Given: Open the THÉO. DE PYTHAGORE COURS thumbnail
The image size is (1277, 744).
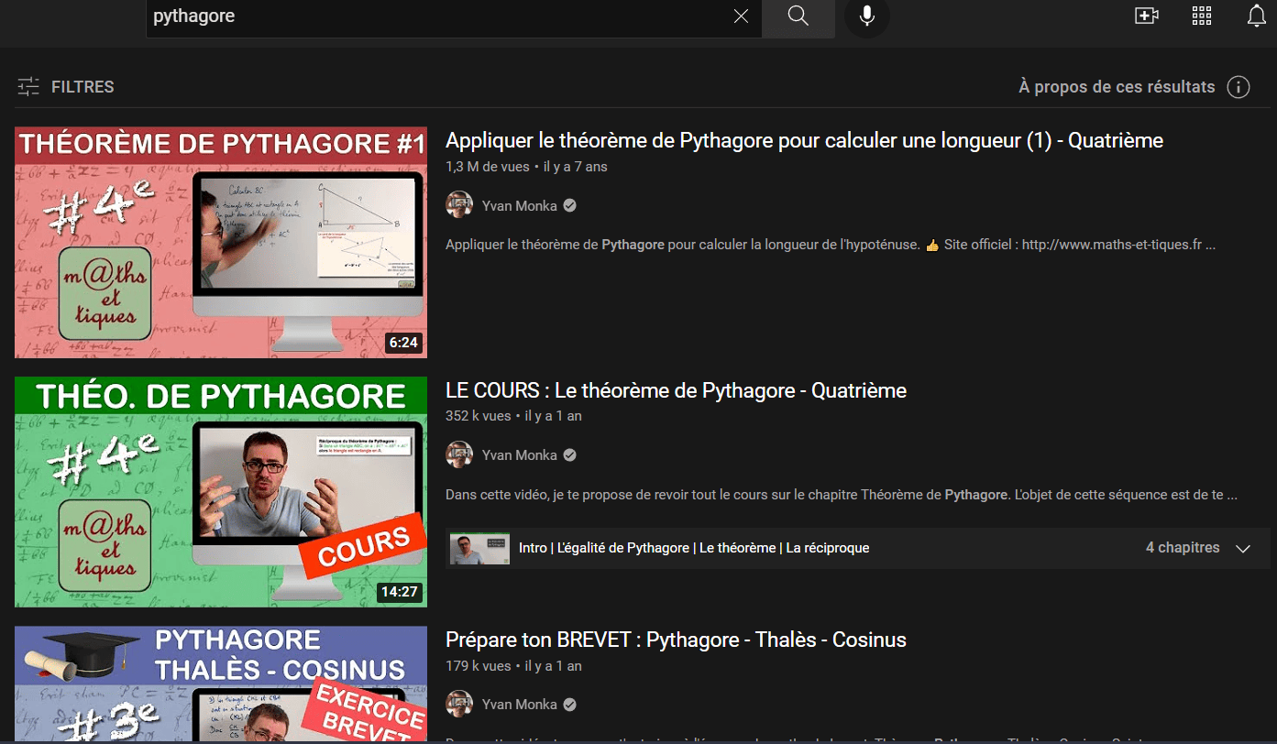Looking at the screenshot, I should [221, 492].
